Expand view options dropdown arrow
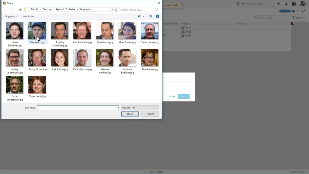Screen dimensions: 309x174 coord(144,16)
